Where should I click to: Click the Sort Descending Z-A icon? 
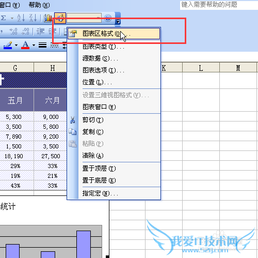point(33,18)
